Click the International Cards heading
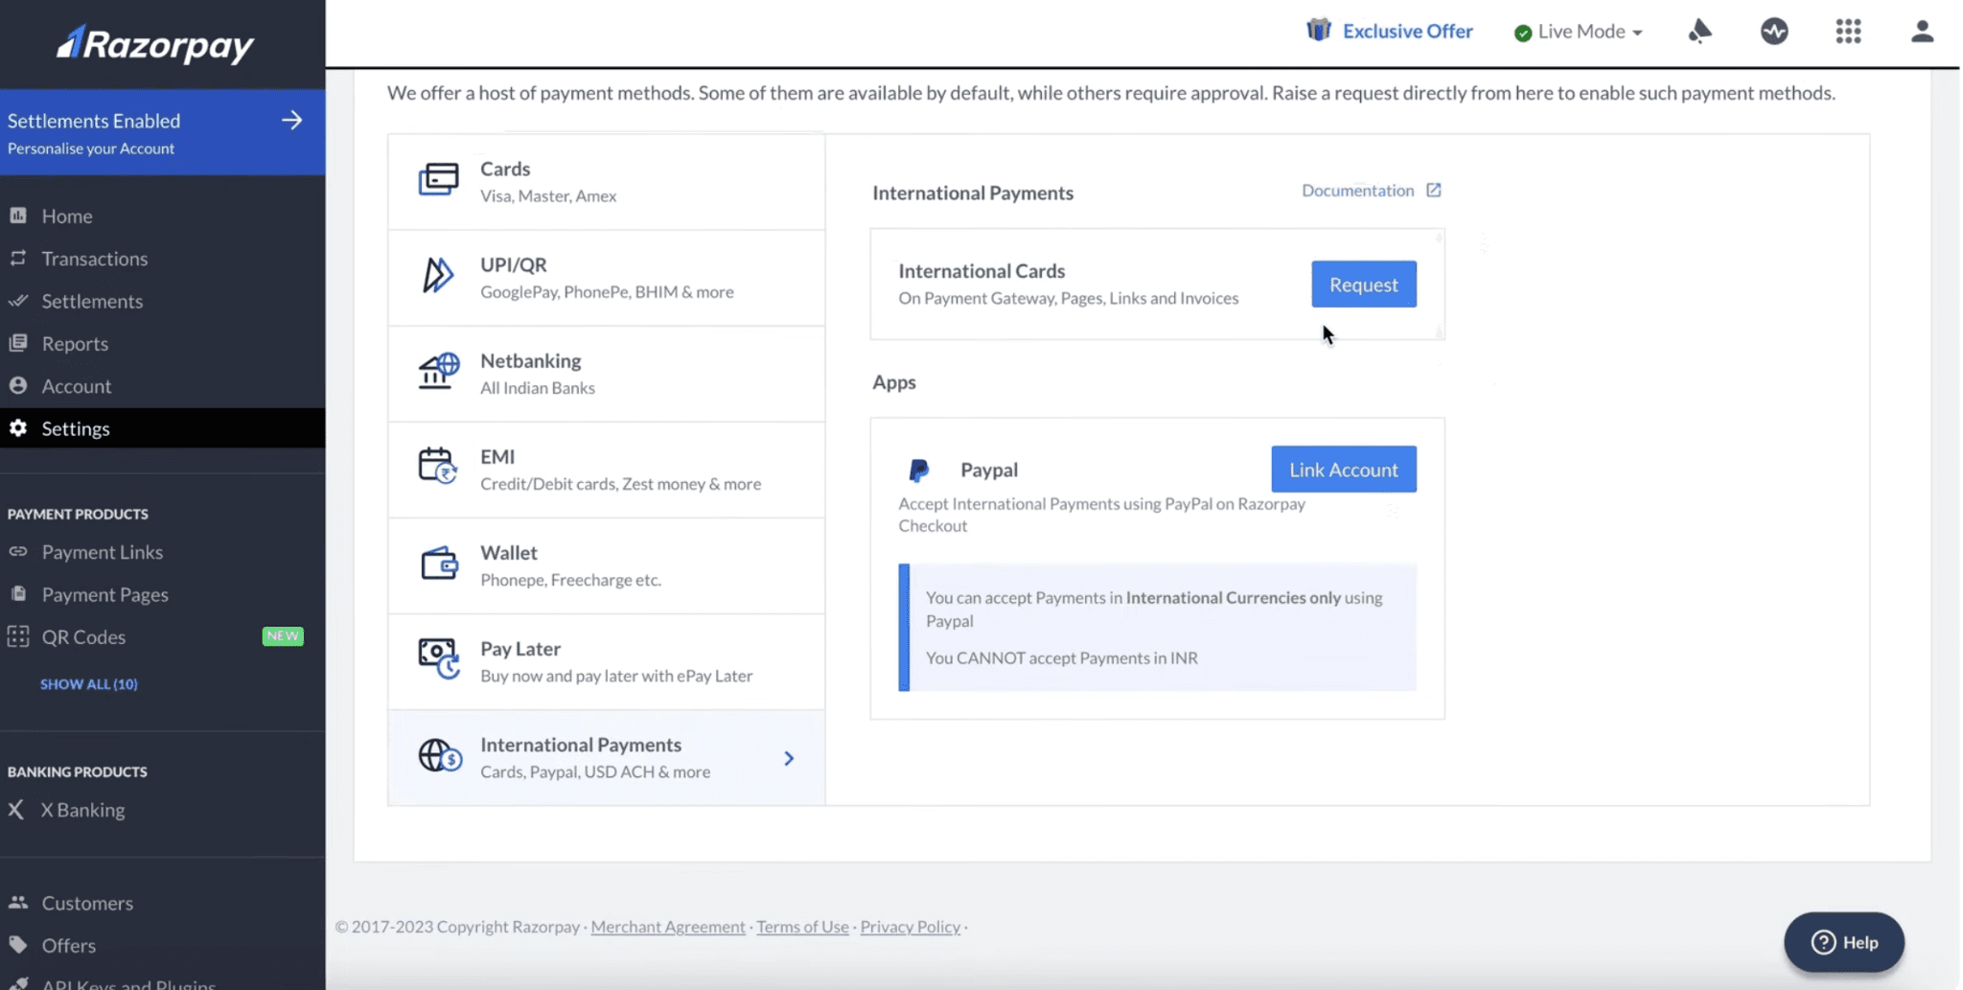This screenshot has width=1963, height=990. click(981, 270)
